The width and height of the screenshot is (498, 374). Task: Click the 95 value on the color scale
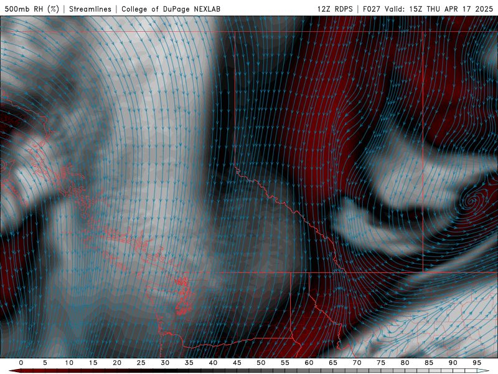(x=477, y=363)
